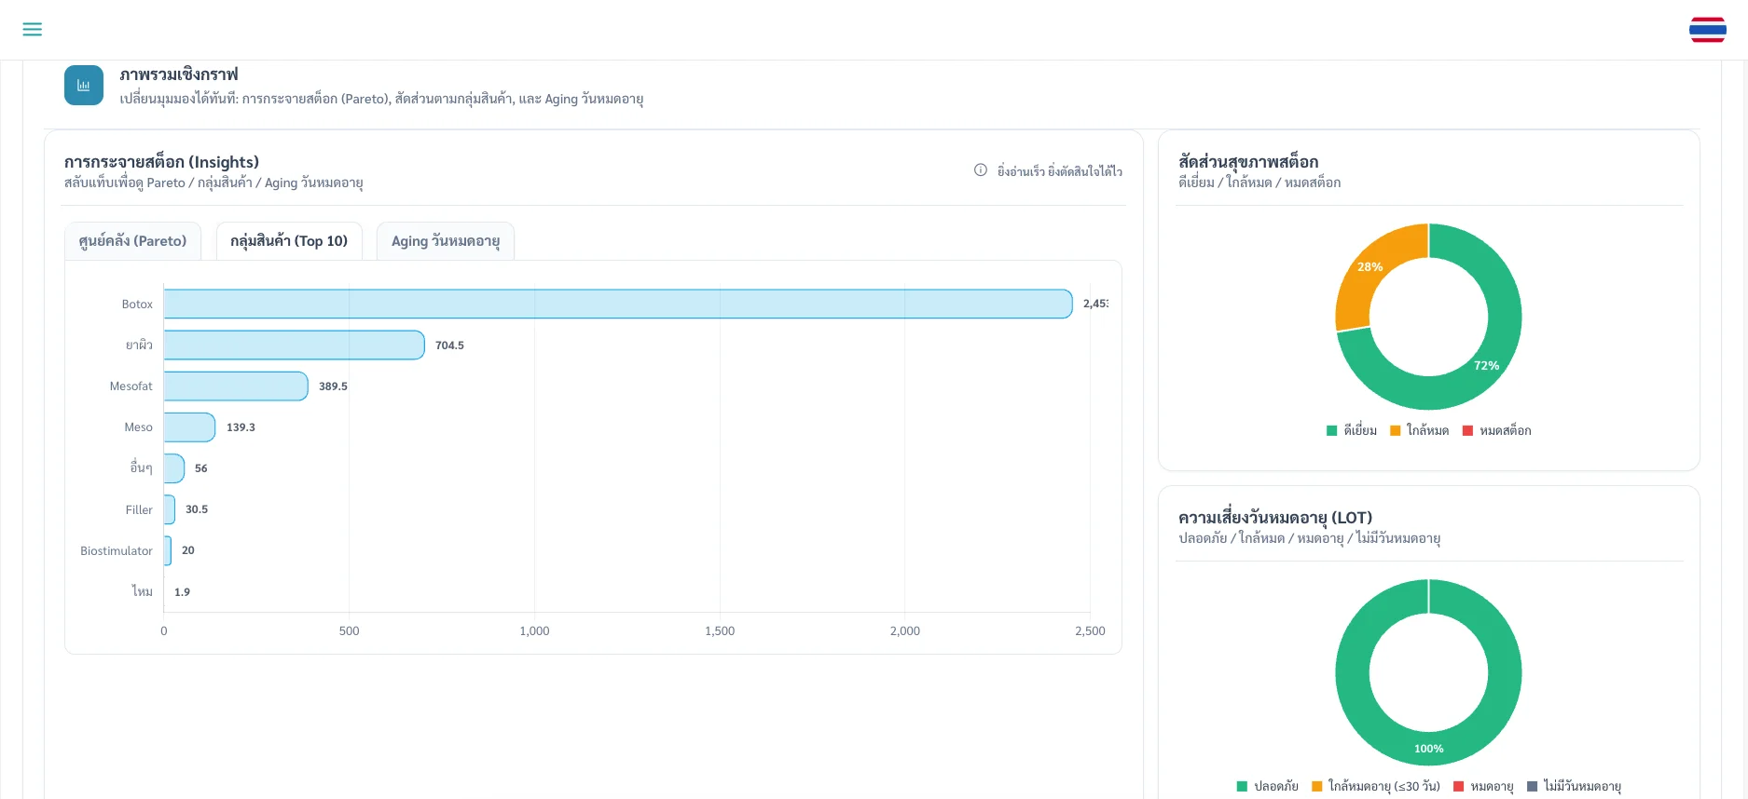This screenshot has height=799, width=1748.
Task: Click the value label 704.5
Action: [449, 345]
